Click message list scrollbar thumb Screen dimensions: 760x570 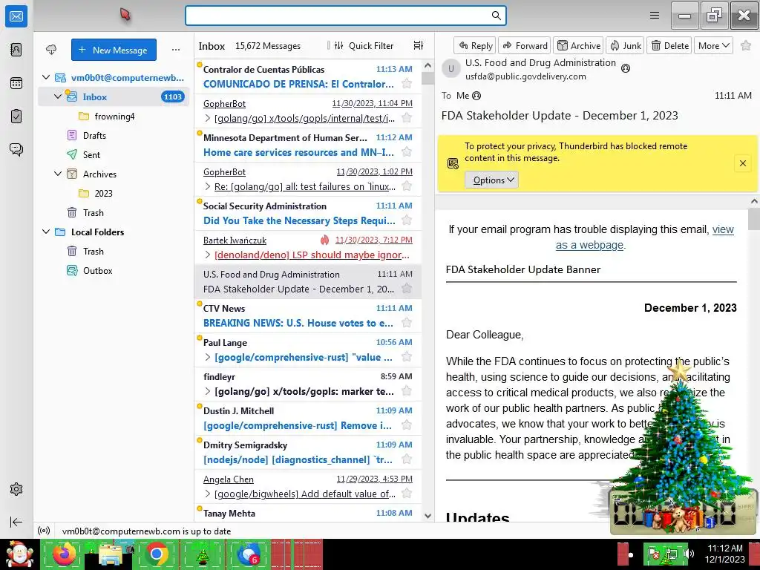[x=428, y=78]
